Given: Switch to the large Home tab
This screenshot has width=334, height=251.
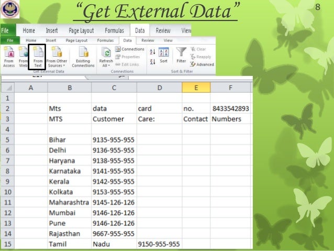Looking at the screenshot, I should click(x=29, y=30).
